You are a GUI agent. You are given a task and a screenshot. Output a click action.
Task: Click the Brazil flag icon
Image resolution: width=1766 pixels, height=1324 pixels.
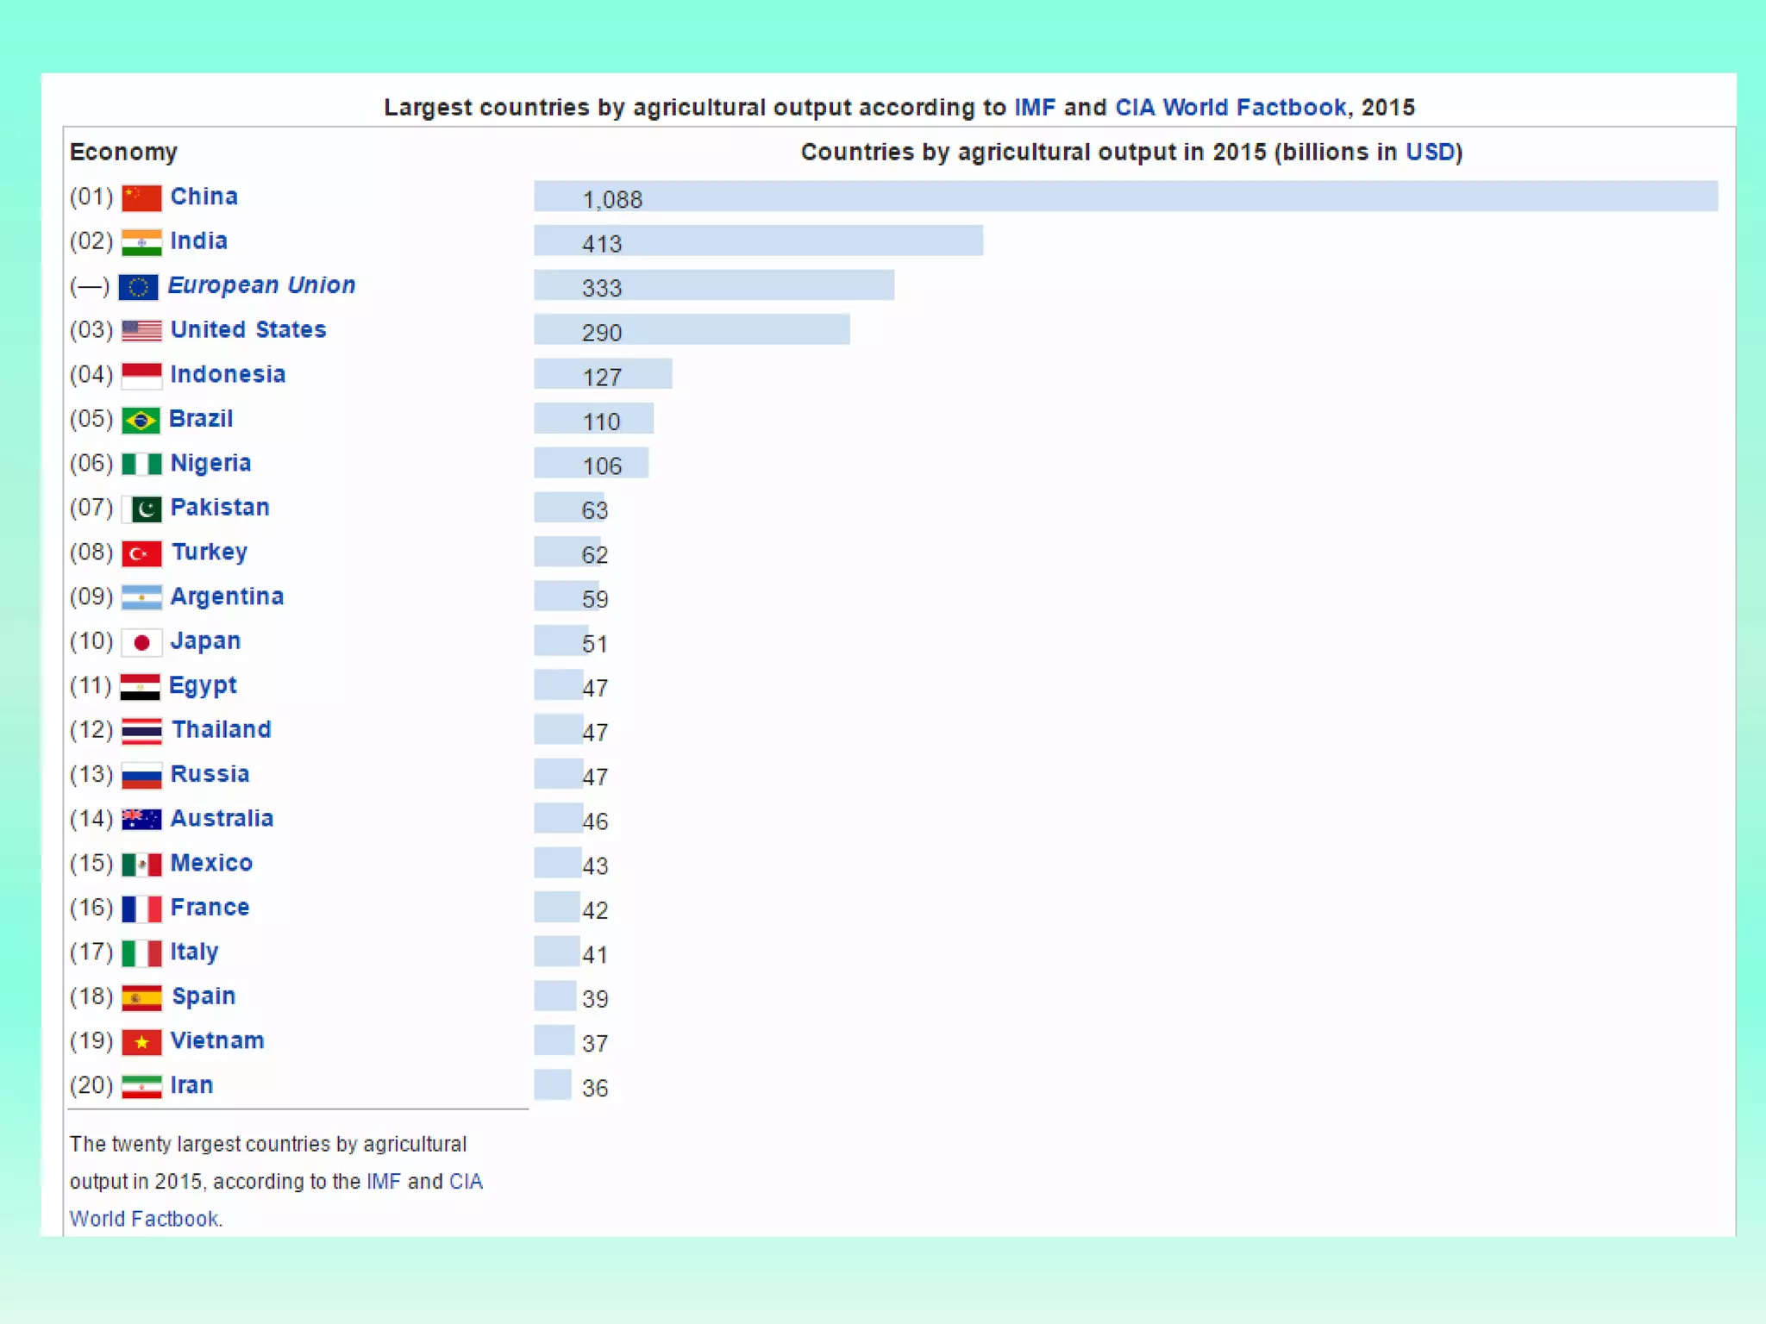(x=140, y=420)
